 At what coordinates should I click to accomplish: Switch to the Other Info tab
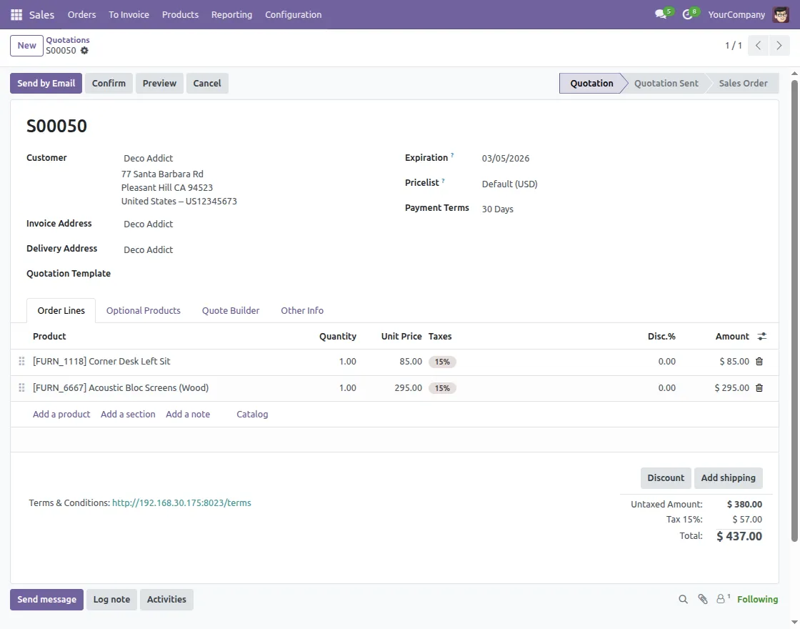point(302,310)
